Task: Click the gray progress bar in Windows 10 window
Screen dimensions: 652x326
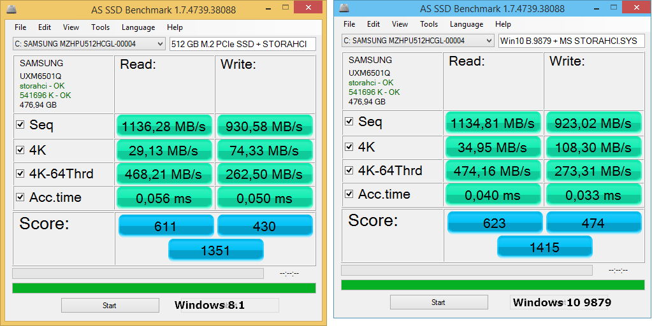Action: click(x=467, y=271)
